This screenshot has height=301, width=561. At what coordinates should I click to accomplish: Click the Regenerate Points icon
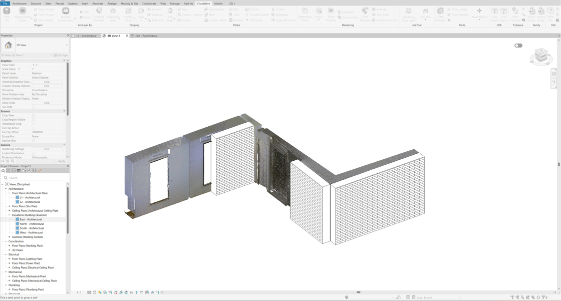305,14
